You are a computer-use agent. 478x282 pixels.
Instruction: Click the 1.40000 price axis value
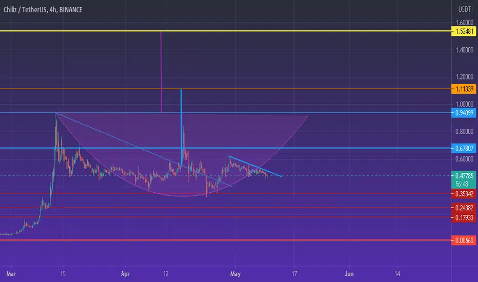coord(464,50)
